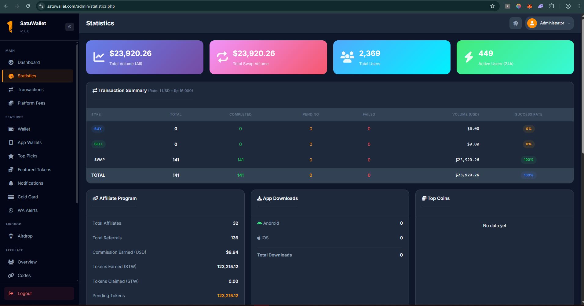
Task: Click the Dashboard gauge icon in sidebar
Action: pyautogui.click(x=11, y=62)
